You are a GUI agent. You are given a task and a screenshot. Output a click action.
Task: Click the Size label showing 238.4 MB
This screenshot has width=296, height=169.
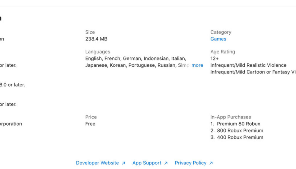point(90,32)
